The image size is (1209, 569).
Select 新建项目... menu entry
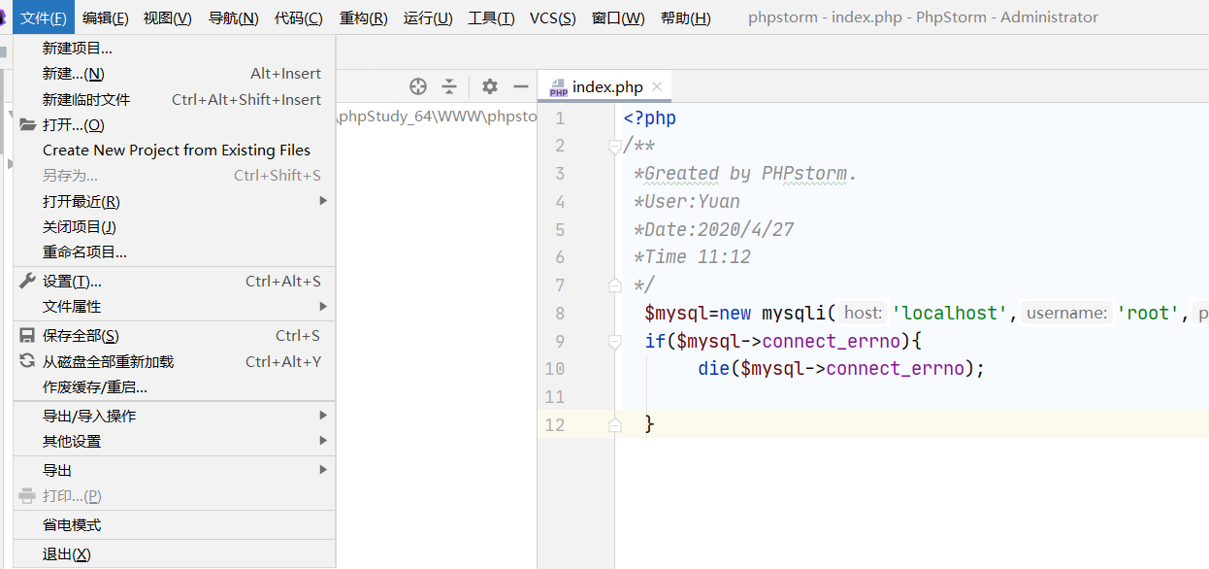pos(174,48)
